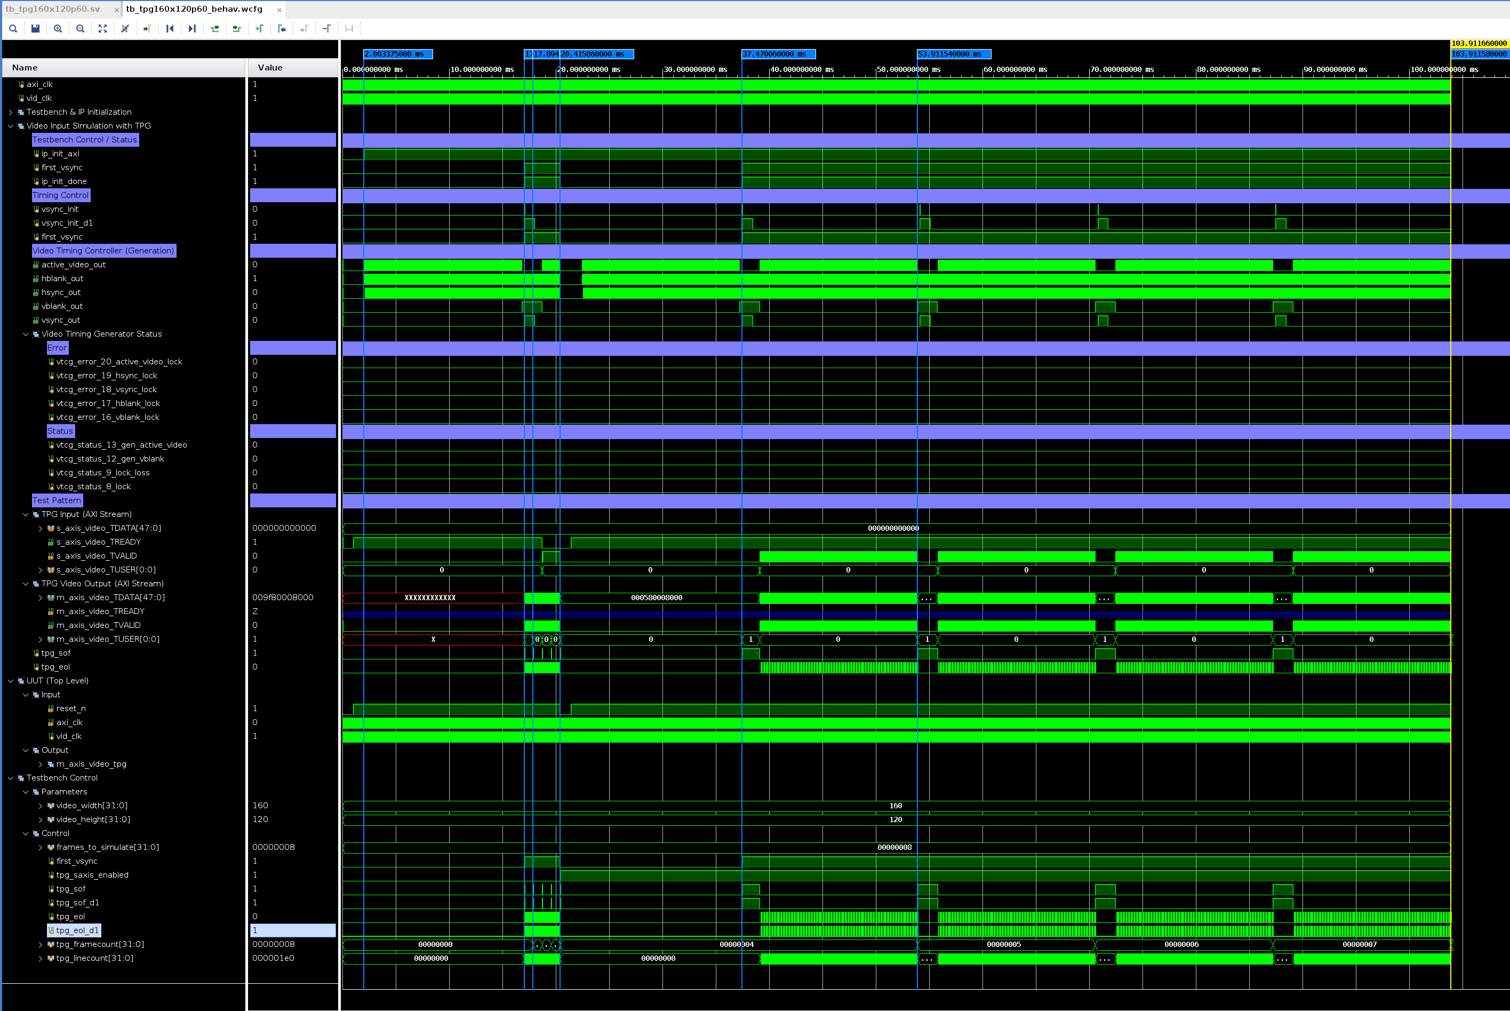Click the Swap Cursors icon
The width and height of the screenshot is (1510, 1011).
(349, 28)
